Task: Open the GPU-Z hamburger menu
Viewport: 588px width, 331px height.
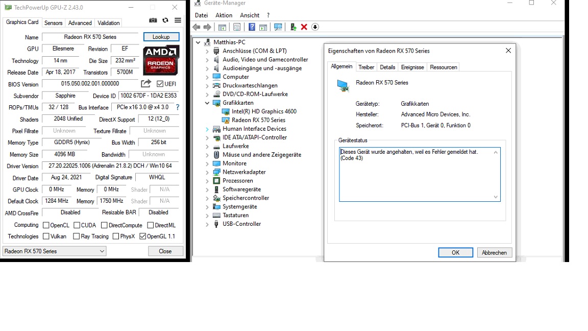Action: [x=178, y=20]
